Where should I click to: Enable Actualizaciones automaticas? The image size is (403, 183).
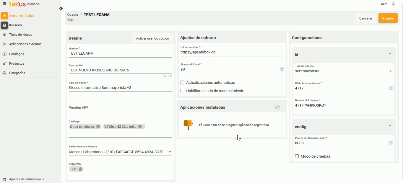pyautogui.click(x=182, y=82)
